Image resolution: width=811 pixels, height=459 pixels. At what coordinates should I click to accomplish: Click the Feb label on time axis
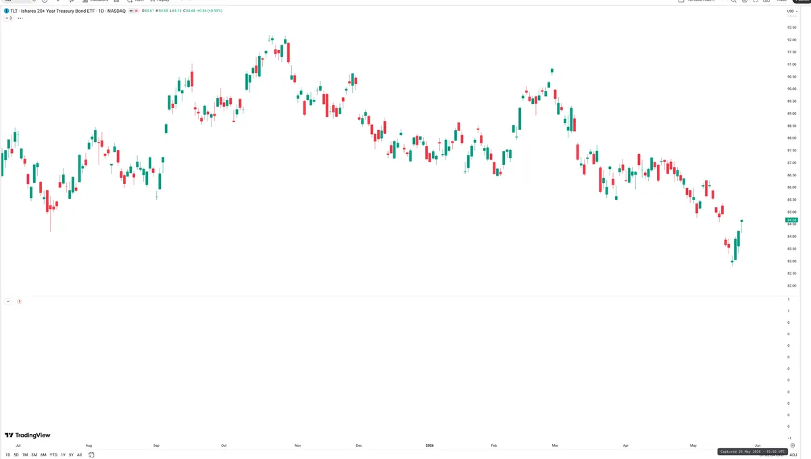494,445
